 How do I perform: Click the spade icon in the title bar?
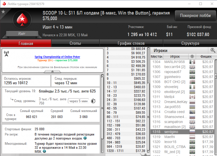coord(4,4)
